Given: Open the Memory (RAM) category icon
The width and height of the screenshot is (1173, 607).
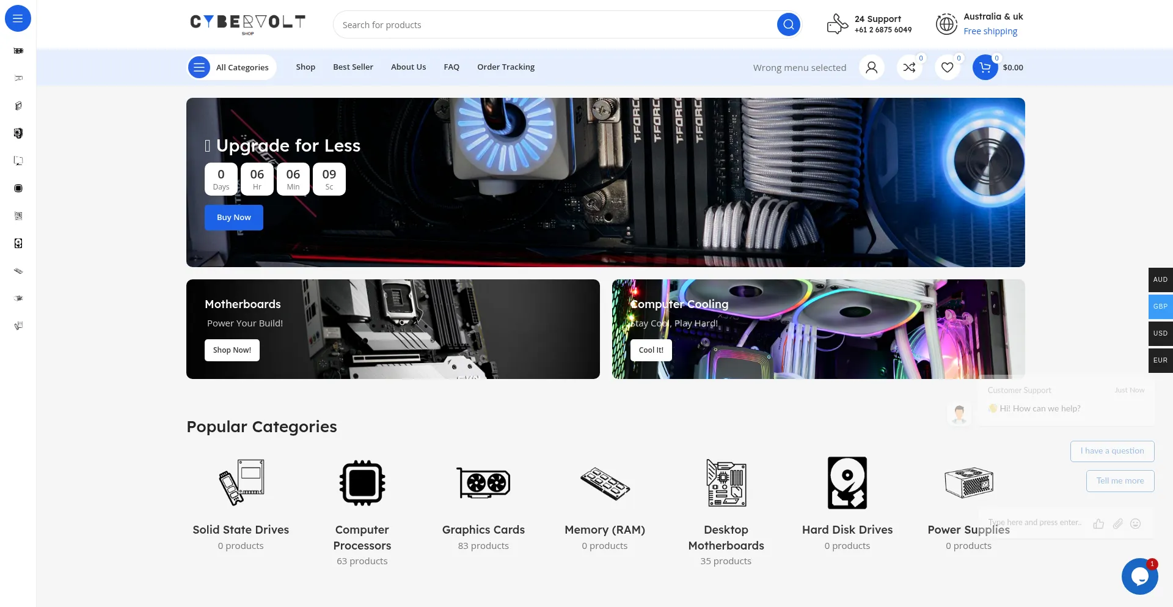Looking at the screenshot, I should pos(605,483).
